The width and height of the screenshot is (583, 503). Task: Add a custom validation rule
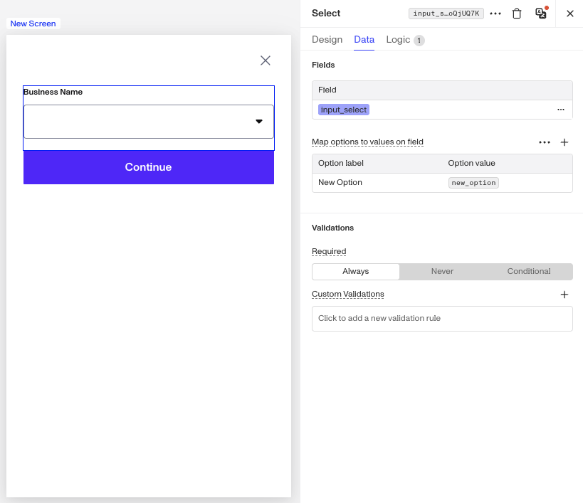(x=564, y=295)
